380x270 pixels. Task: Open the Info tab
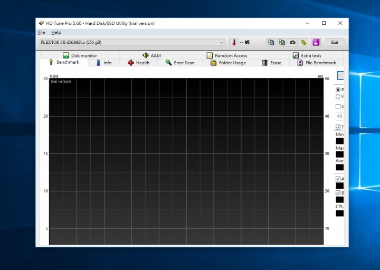tap(104, 63)
